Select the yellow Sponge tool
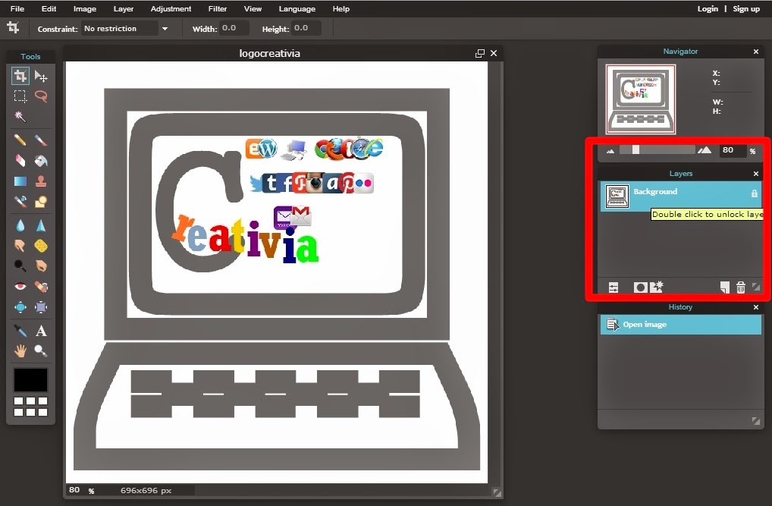 click(x=41, y=245)
